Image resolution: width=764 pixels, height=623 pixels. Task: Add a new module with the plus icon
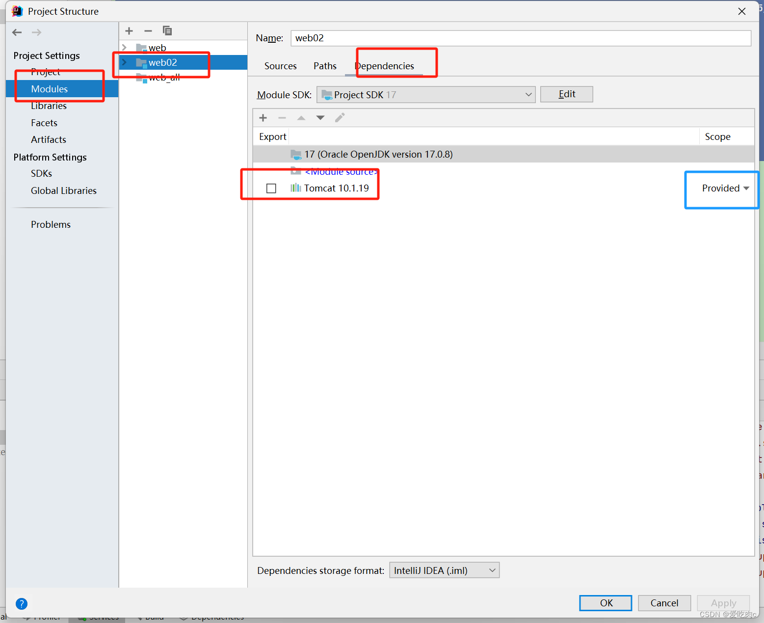(x=129, y=31)
